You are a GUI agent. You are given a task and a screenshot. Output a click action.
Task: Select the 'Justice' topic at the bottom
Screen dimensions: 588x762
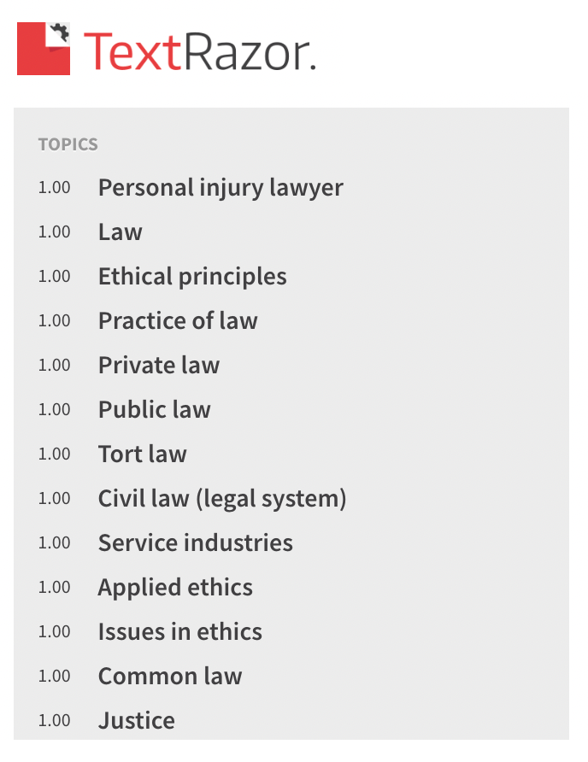point(136,720)
